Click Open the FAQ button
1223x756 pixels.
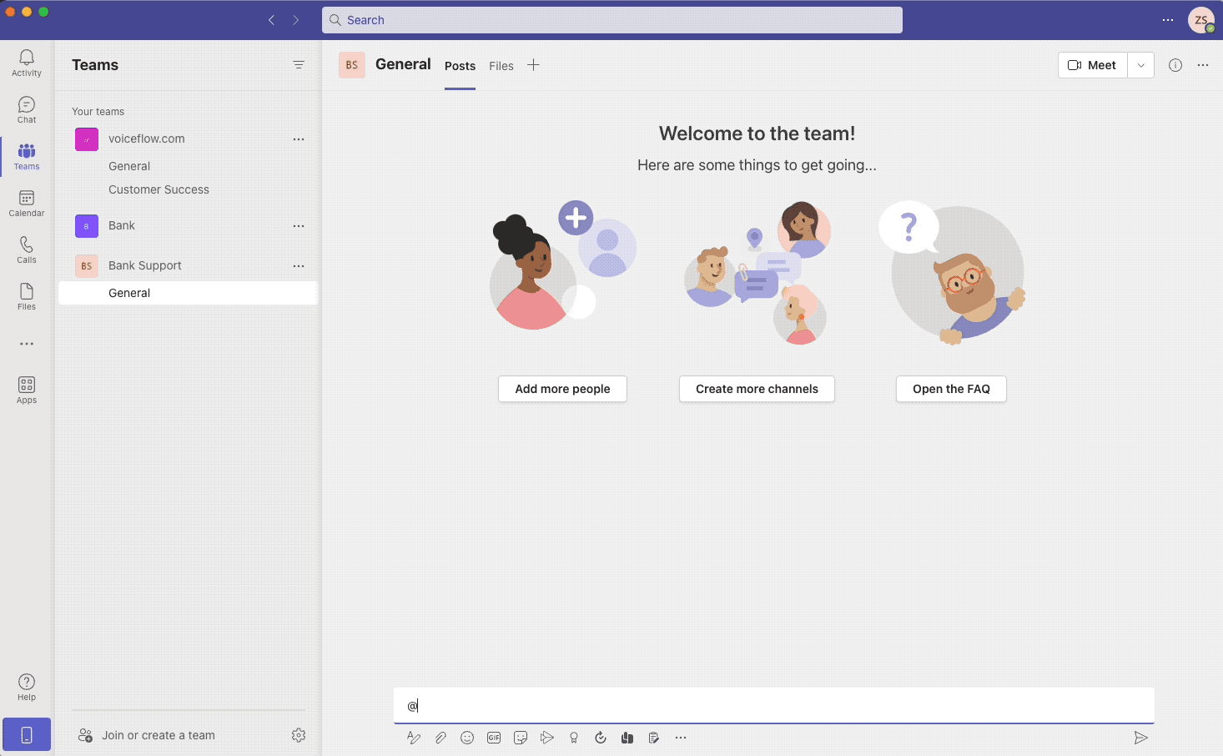(x=951, y=389)
